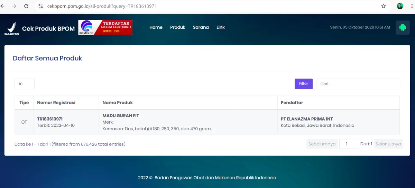Click Kota Bokasi, Jawa Barat address text
This screenshot has height=188, width=415.
(317, 125)
